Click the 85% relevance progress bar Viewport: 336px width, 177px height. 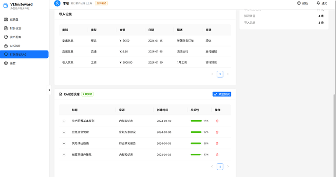[197, 155]
